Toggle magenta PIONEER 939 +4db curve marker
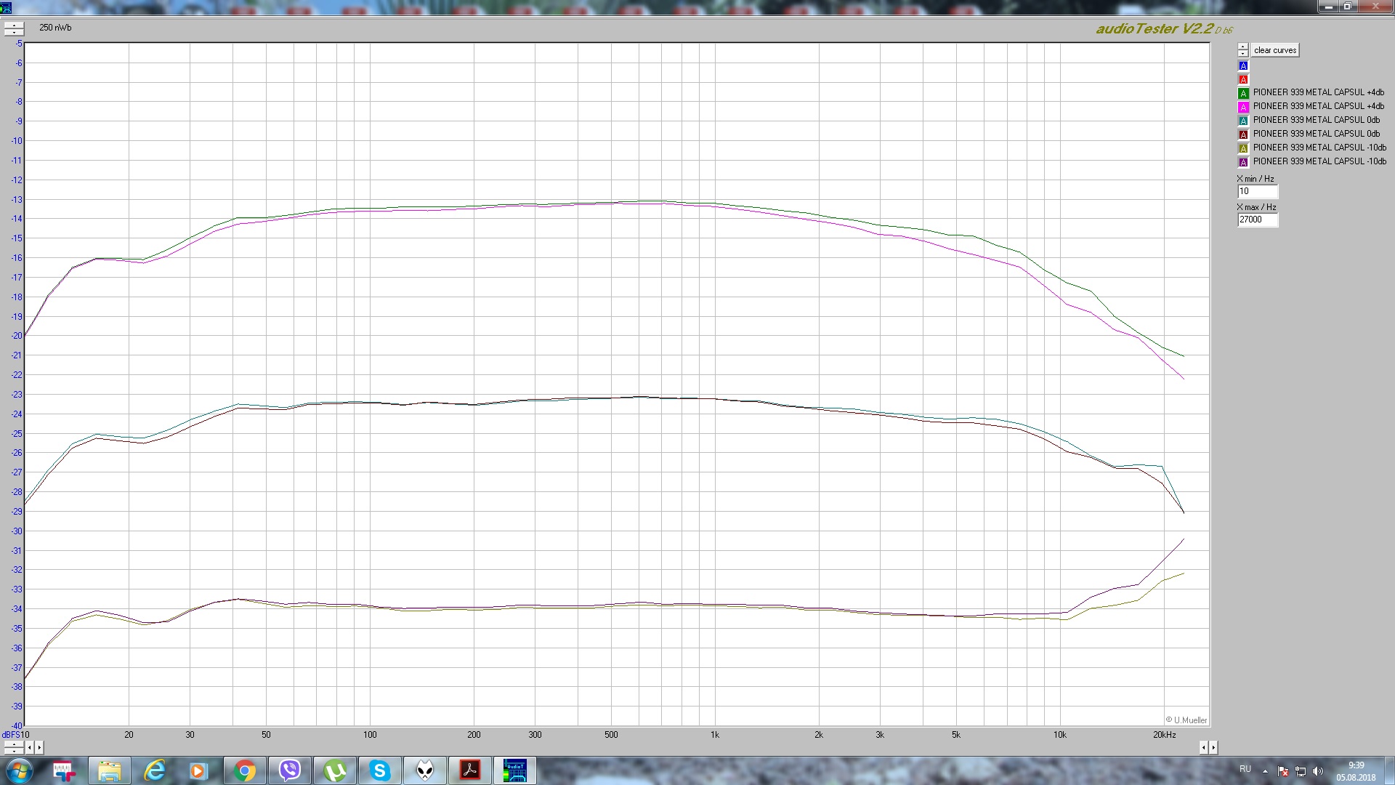 pyautogui.click(x=1243, y=107)
